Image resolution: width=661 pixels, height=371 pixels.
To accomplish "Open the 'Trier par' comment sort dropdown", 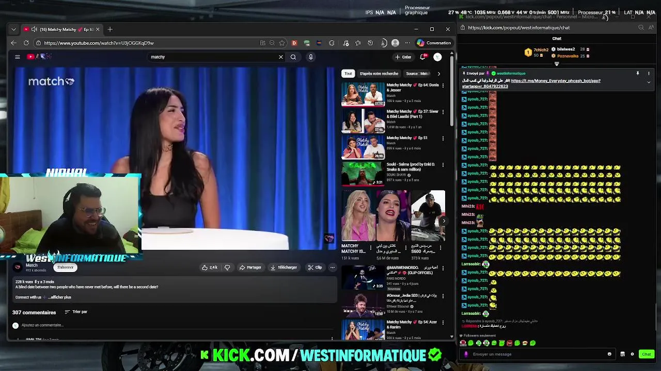I will point(76,312).
